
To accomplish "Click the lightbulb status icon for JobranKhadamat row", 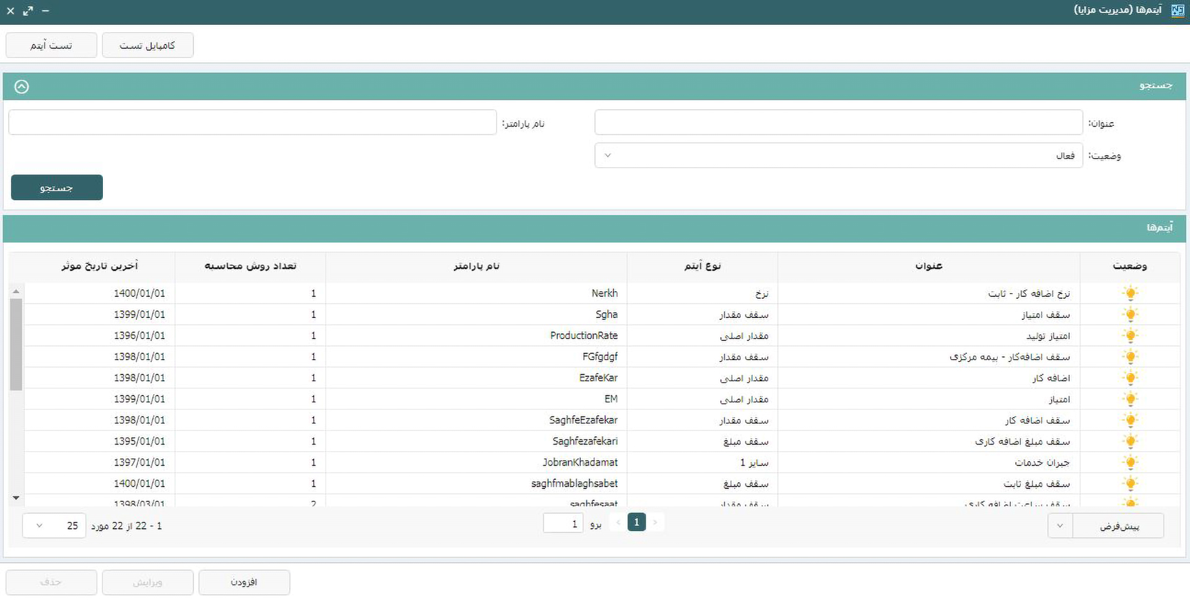I will 1130,462.
